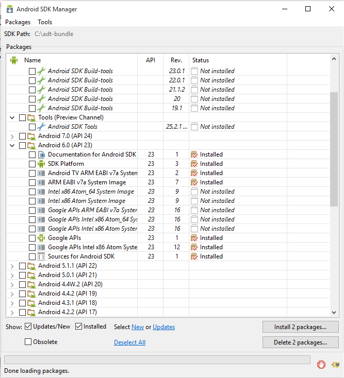Click the Intel x86 Atom_64 System Image icon

[x=41, y=192]
